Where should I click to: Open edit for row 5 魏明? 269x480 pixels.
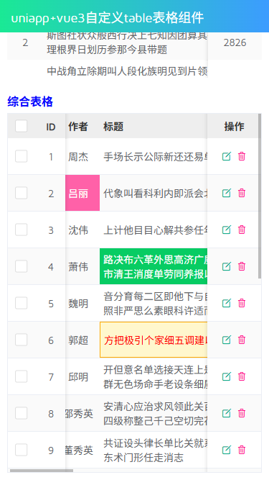(226, 303)
